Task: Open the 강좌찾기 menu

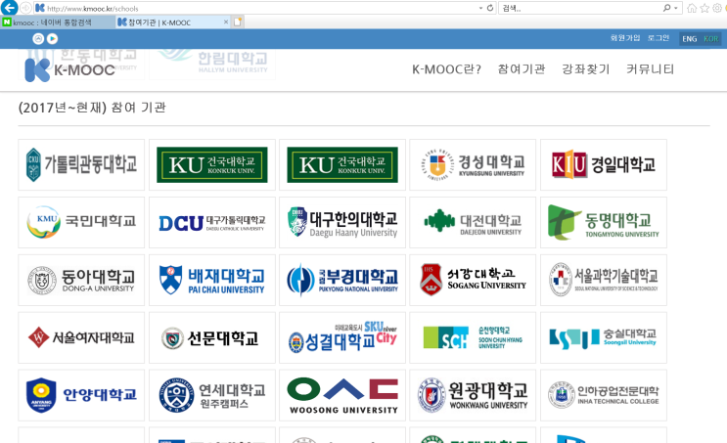Action: pyautogui.click(x=585, y=69)
